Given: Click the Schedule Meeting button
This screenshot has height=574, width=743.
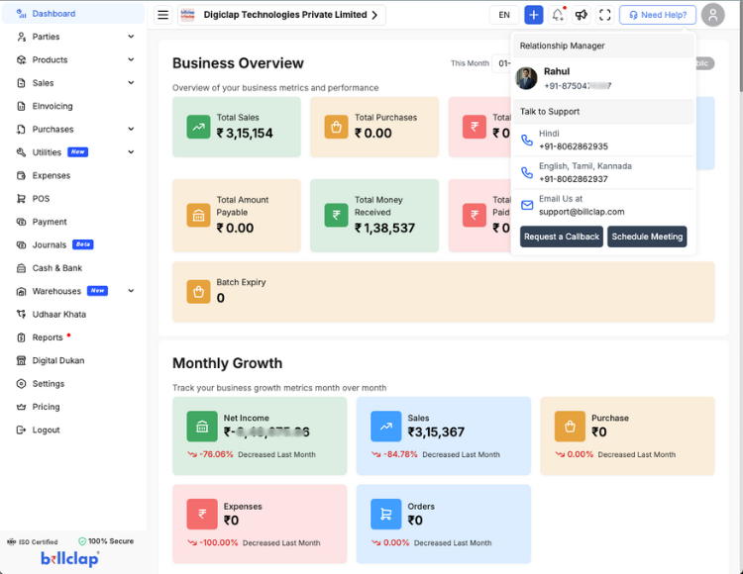Looking at the screenshot, I should click(x=647, y=237).
